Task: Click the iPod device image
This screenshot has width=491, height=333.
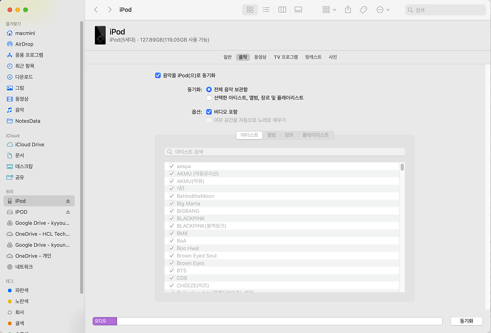Action: tap(100, 35)
